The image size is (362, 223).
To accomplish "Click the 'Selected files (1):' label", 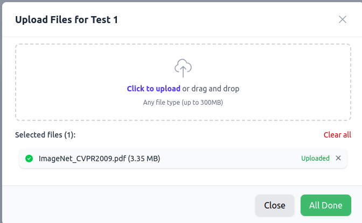I will [45, 135].
